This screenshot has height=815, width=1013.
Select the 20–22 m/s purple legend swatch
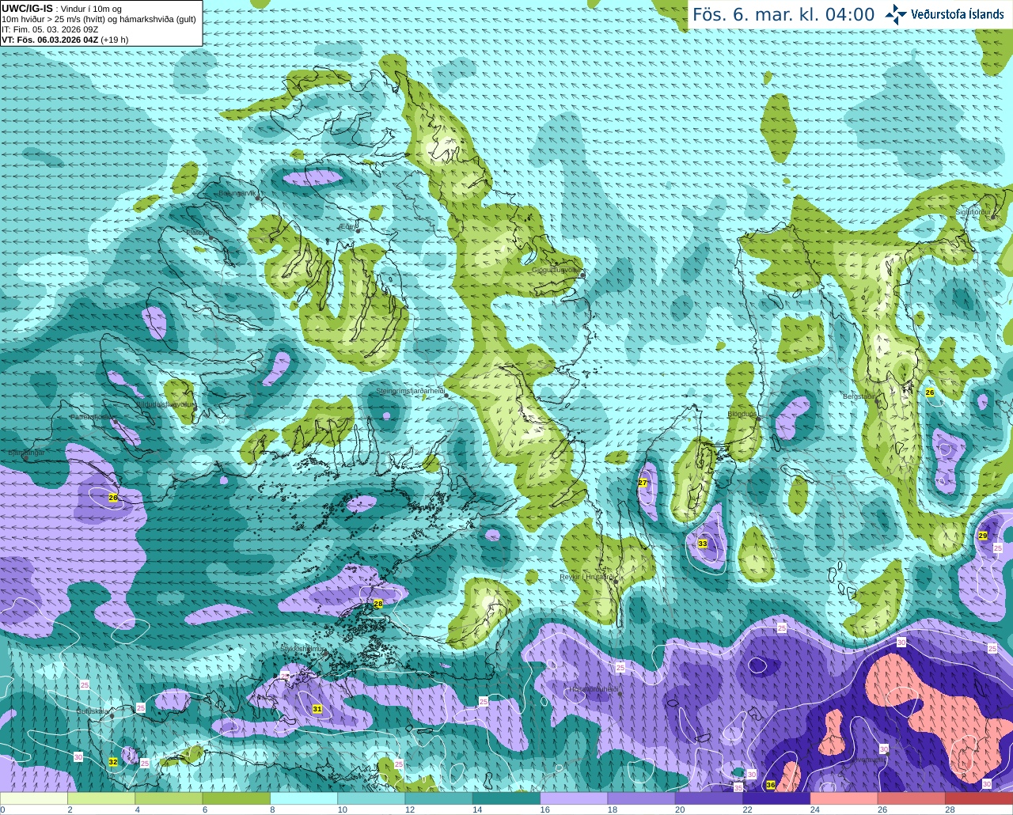(x=709, y=798)
